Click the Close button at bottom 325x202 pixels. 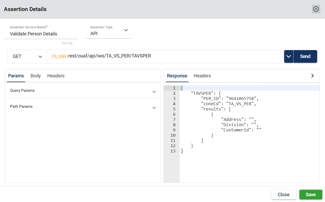pos(283,195)
